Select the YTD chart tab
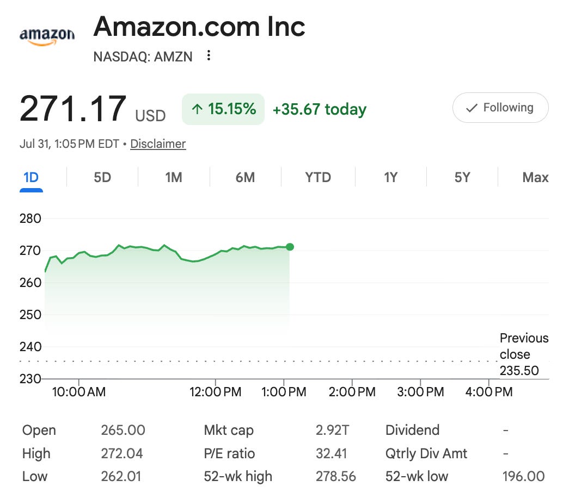 318,177
